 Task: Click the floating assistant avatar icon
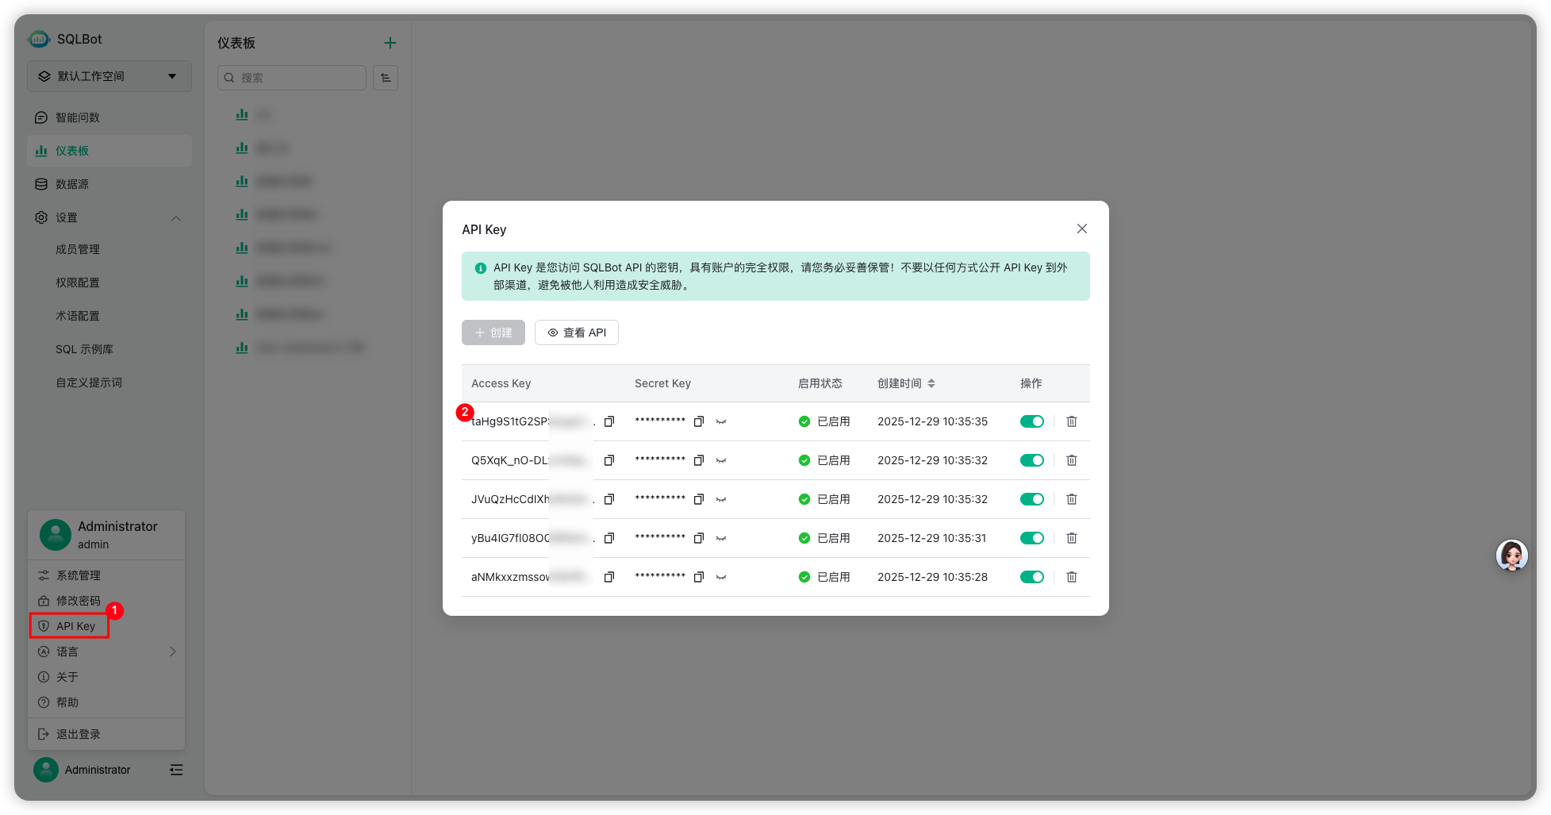pos(1511,556)
